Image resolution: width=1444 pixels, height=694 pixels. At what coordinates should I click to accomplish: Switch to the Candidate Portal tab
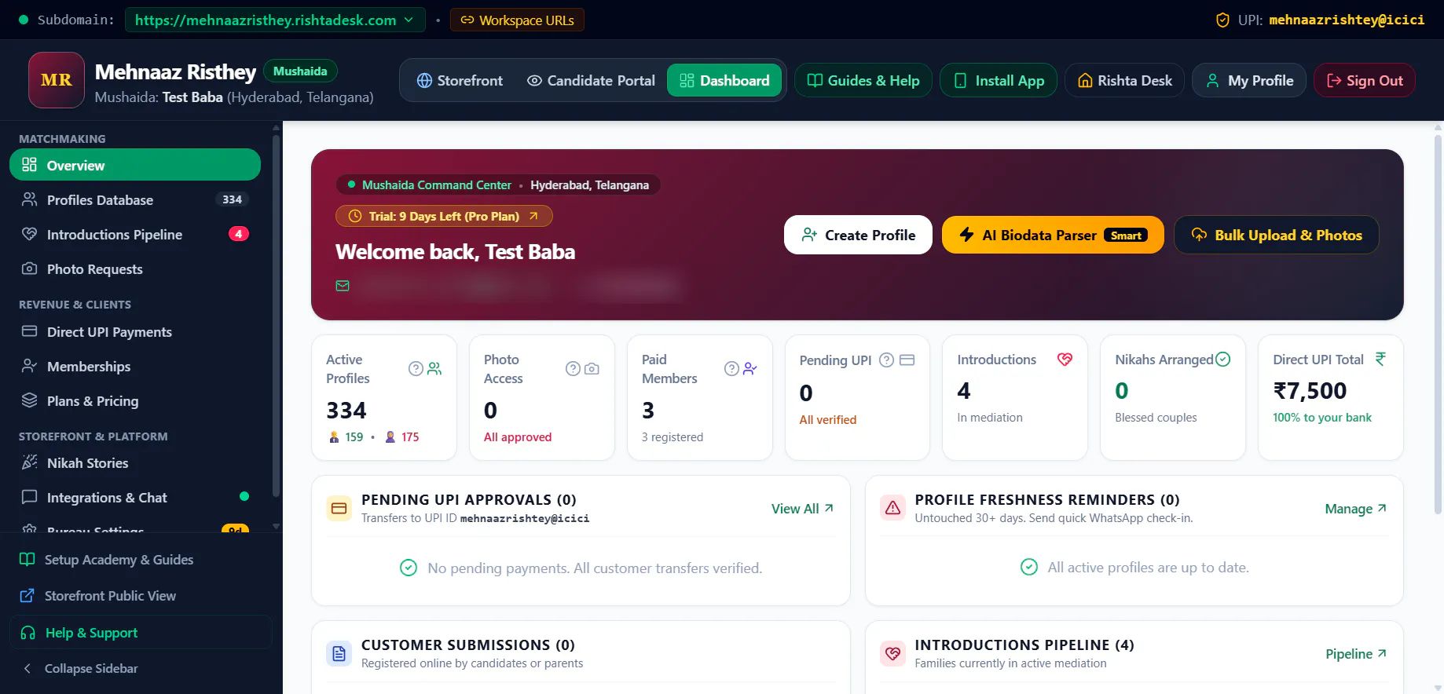point(591,80)
